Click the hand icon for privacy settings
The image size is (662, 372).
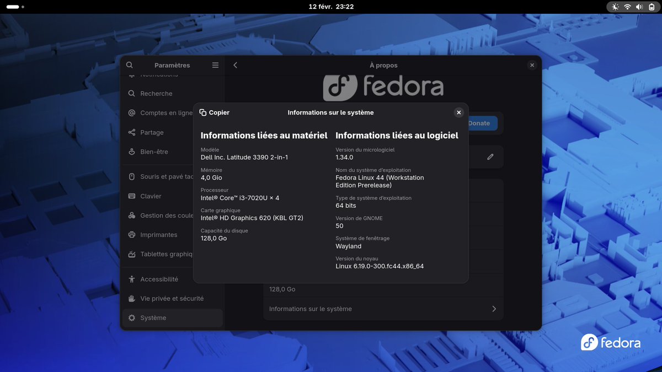coord(132,299)
